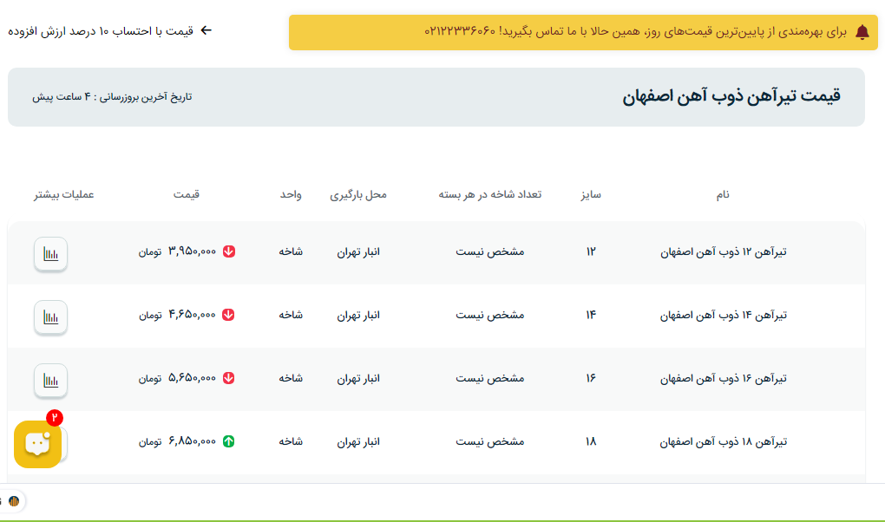
Task: Open price chart for تیرآهن ۱۶ row
Action: click(x=51, y=381)
